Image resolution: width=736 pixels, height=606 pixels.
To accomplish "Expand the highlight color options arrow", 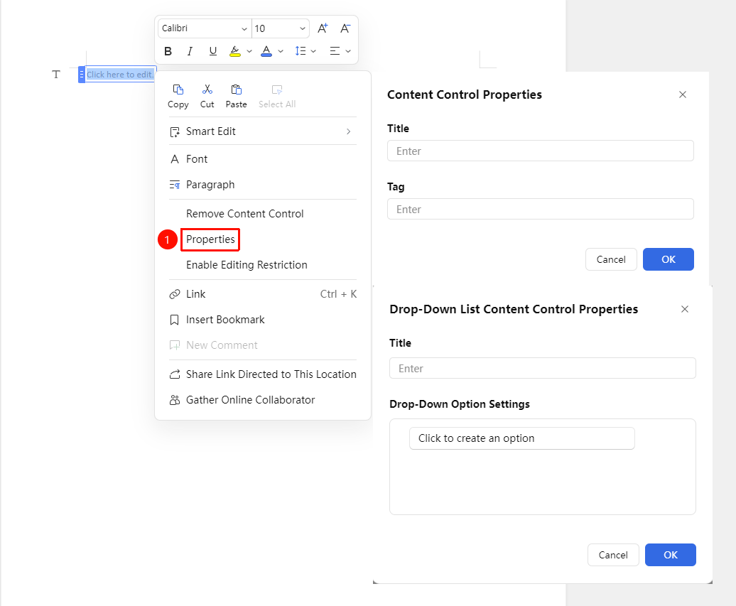I will click(249, 51).
